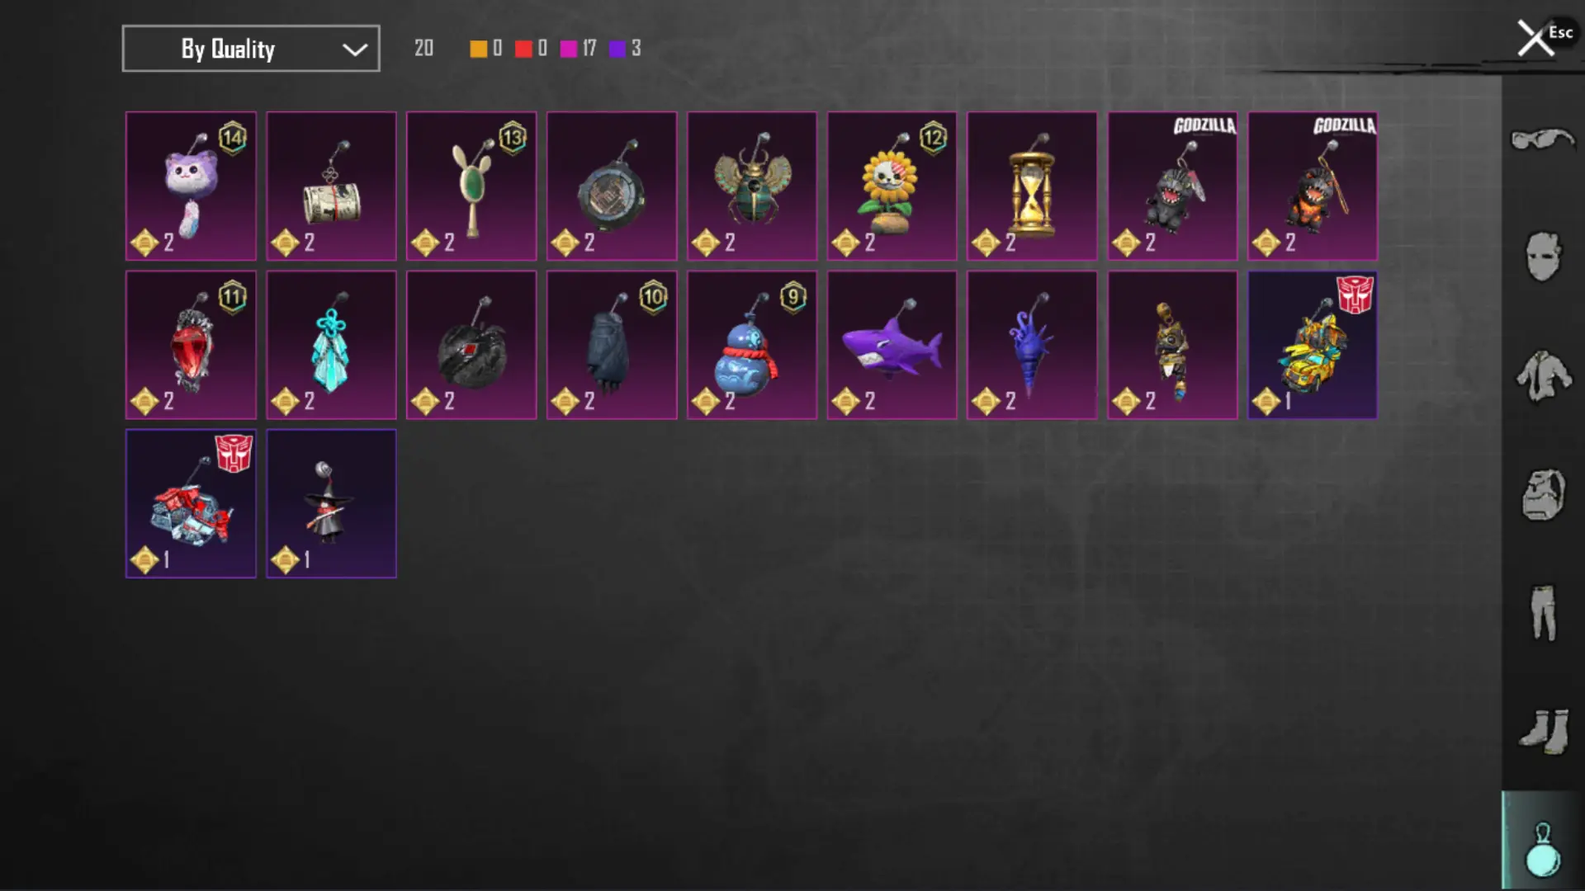
Task: Select the face mask category icon
Action: [x=1543, y=257]
